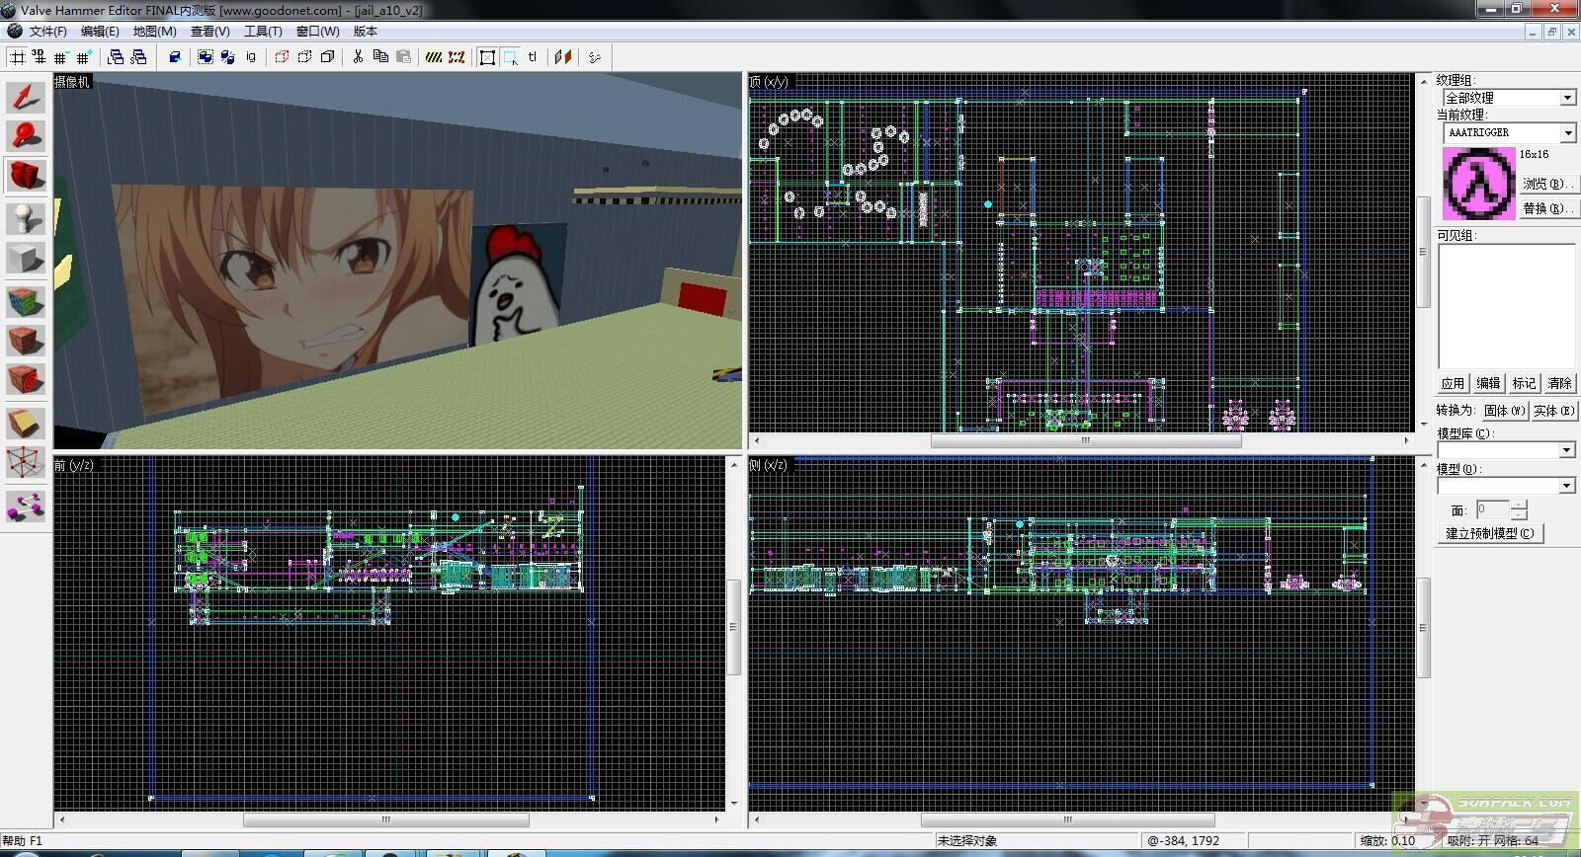
Task: Select the grey Block creation tool
Action: pyautogui.click(x=26, y=259)
